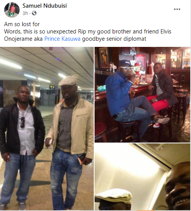
Task: Click sunglasses hanging on the white shirt
Action: (x=23, y=122)
